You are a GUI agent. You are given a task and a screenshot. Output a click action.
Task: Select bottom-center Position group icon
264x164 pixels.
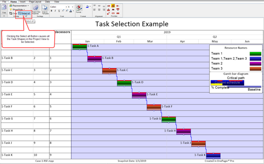point(113,13)
